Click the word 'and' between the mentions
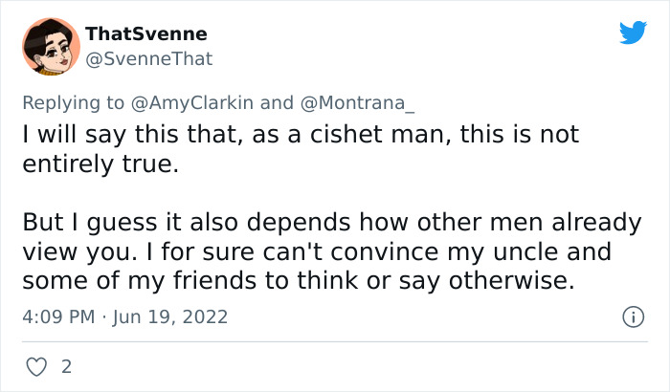This screenshot has height=392, width=670. tap(277, 102)
